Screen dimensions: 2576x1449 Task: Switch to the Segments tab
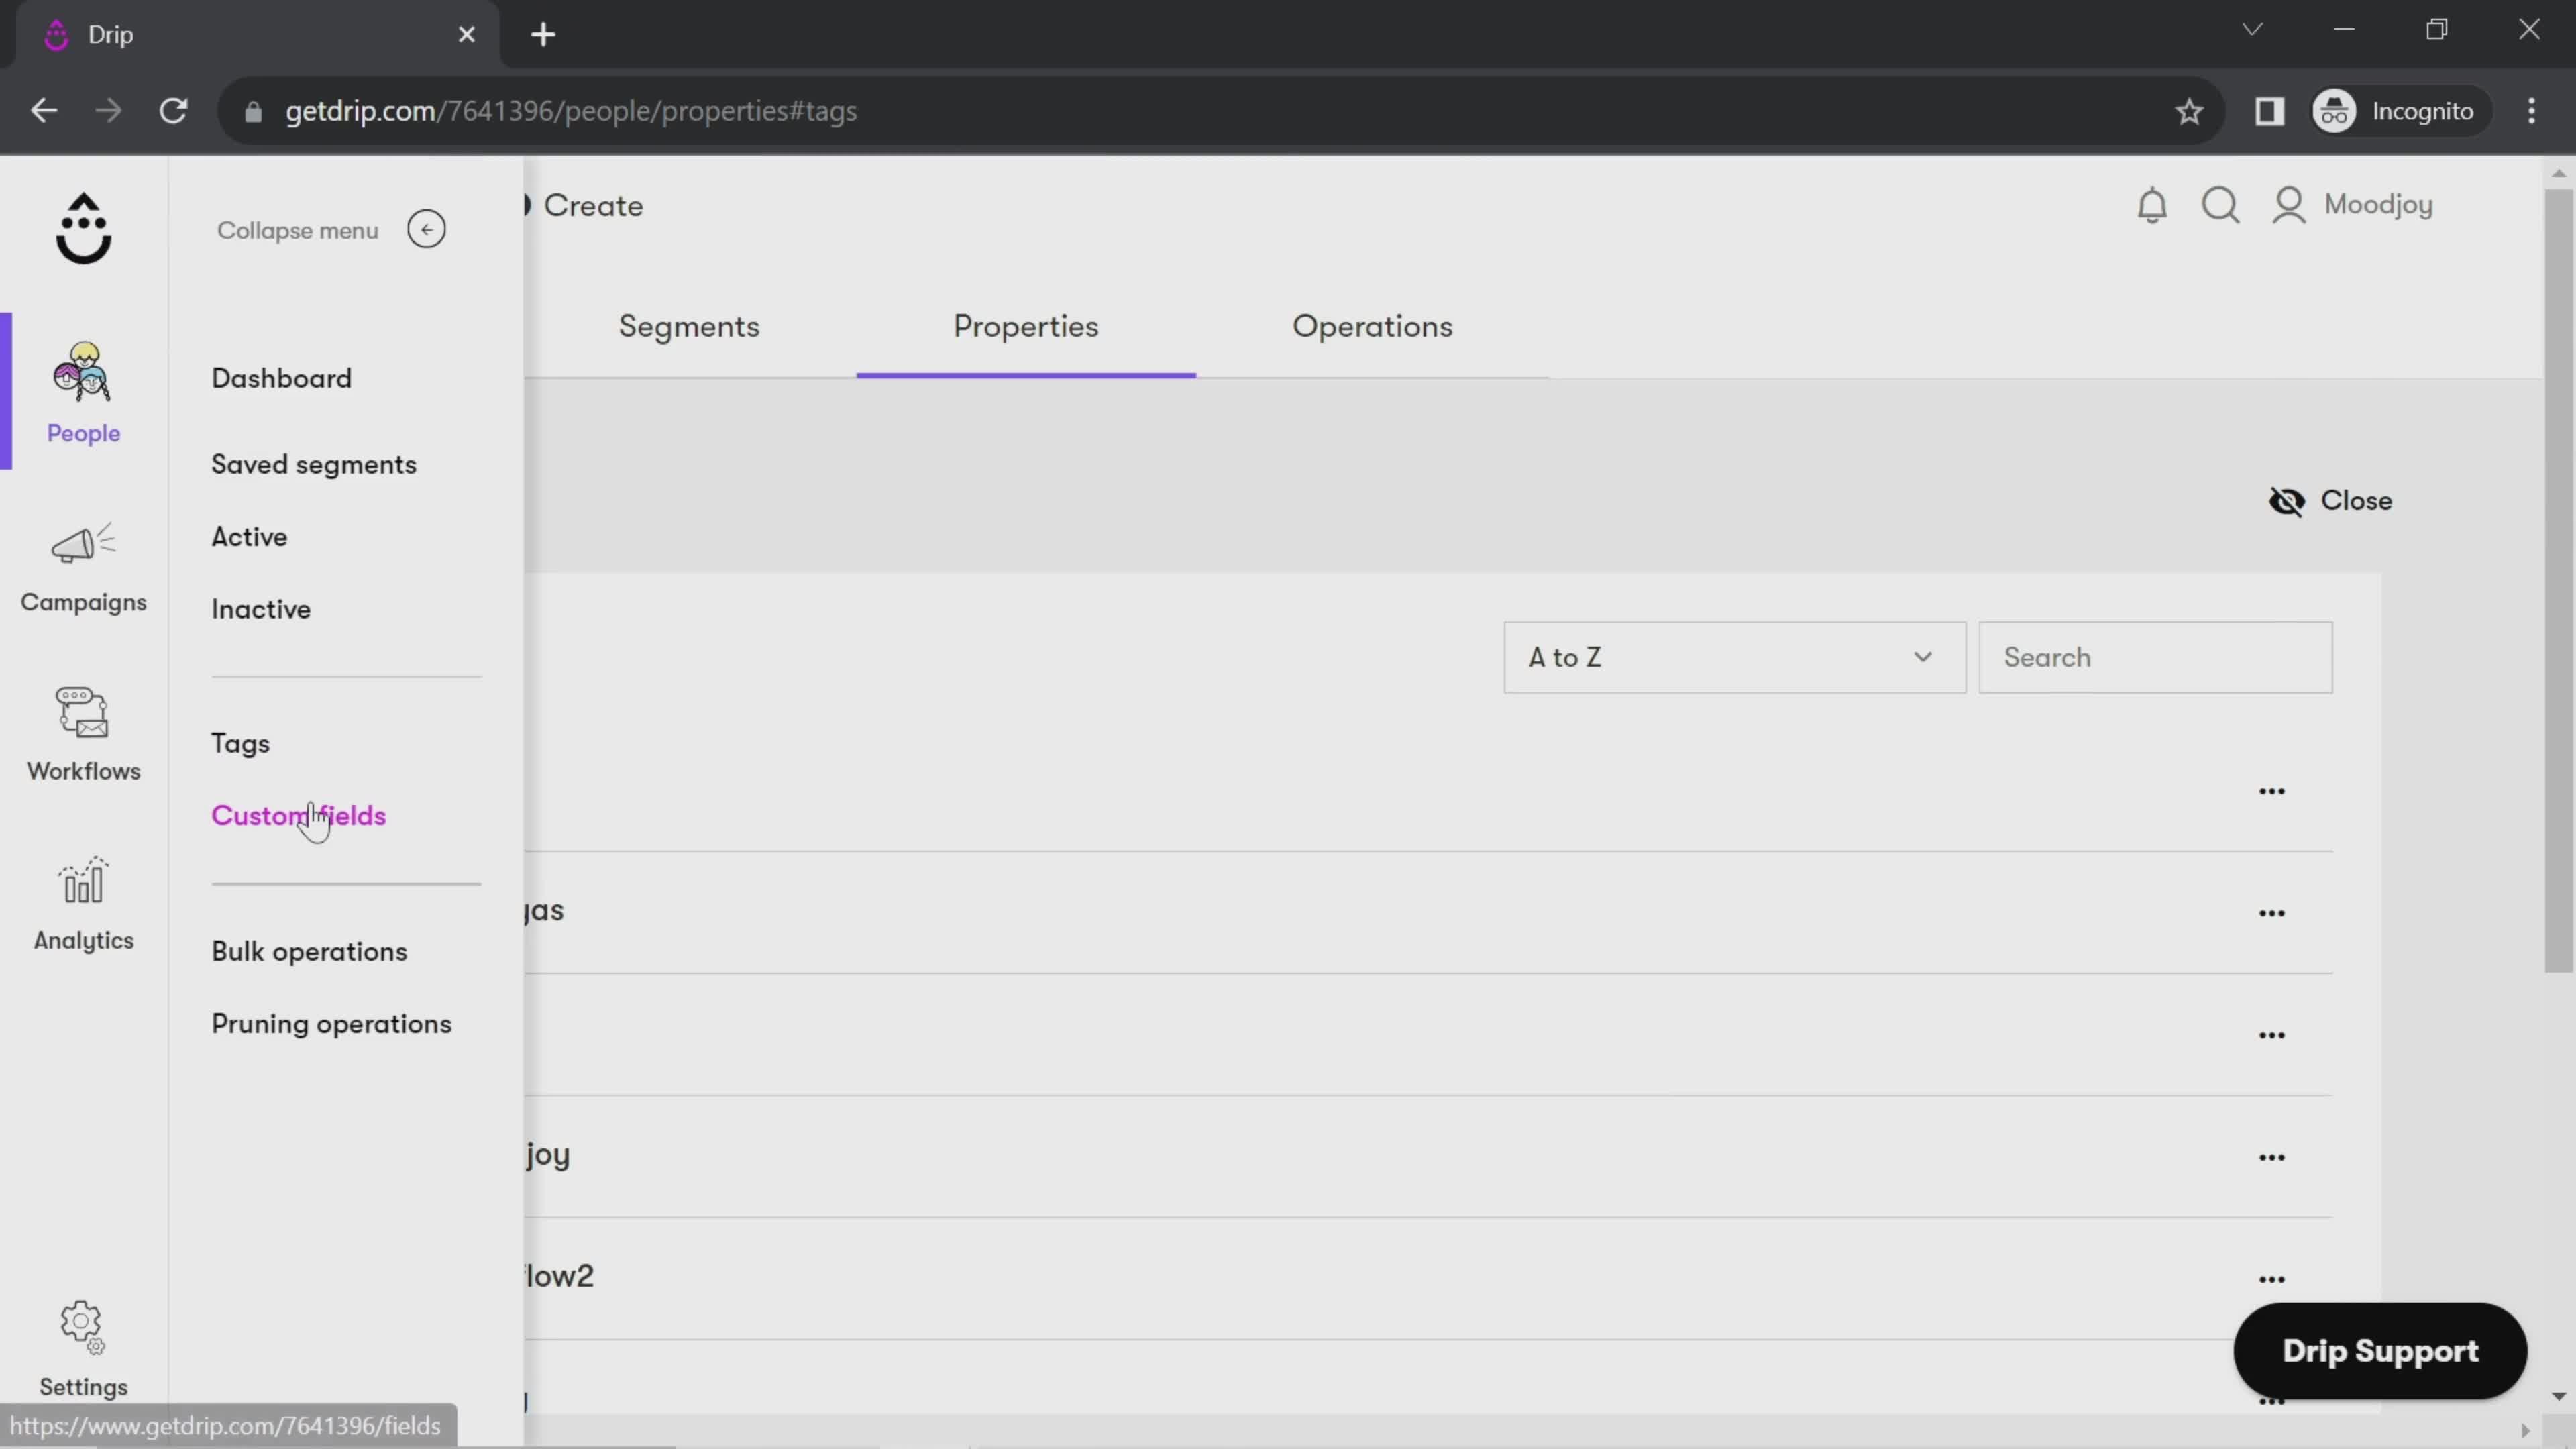(689, 327)
